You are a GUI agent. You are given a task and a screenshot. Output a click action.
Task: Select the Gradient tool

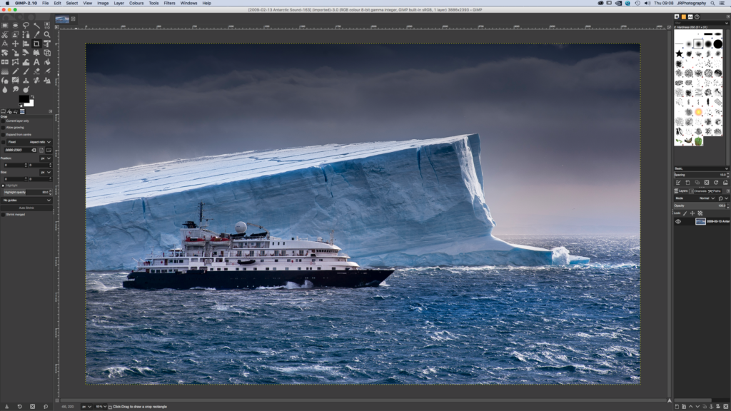(5, 71)
